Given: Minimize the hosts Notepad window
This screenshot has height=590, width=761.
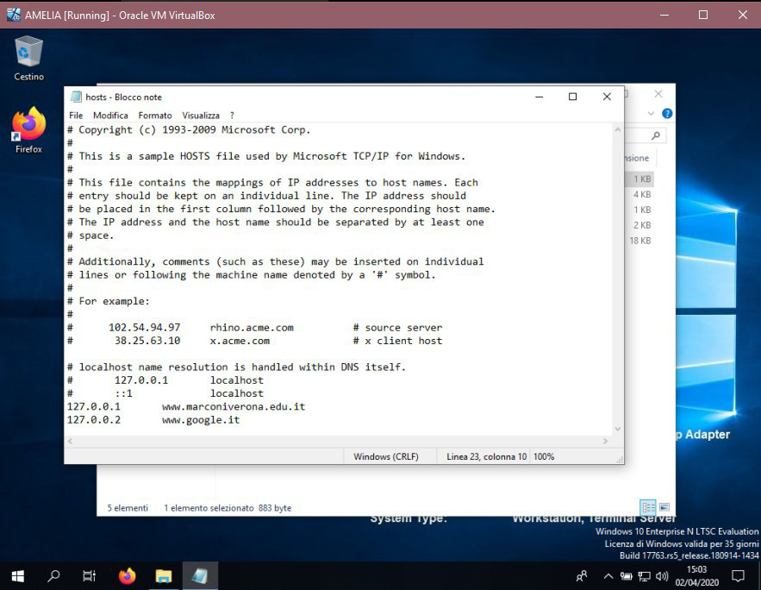Looking at the screenshot, I should (539, 97).
